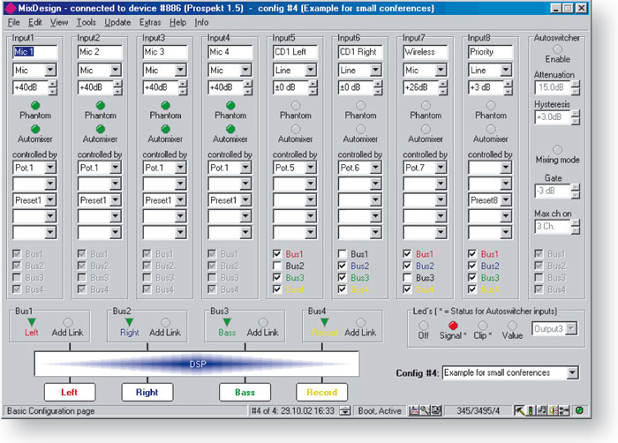The height and width of the screenshot is (443, 618).
Task: Open Input7 type dropdown showing Wireless Line
Action: pyautogui.click(x=443, y=71)
